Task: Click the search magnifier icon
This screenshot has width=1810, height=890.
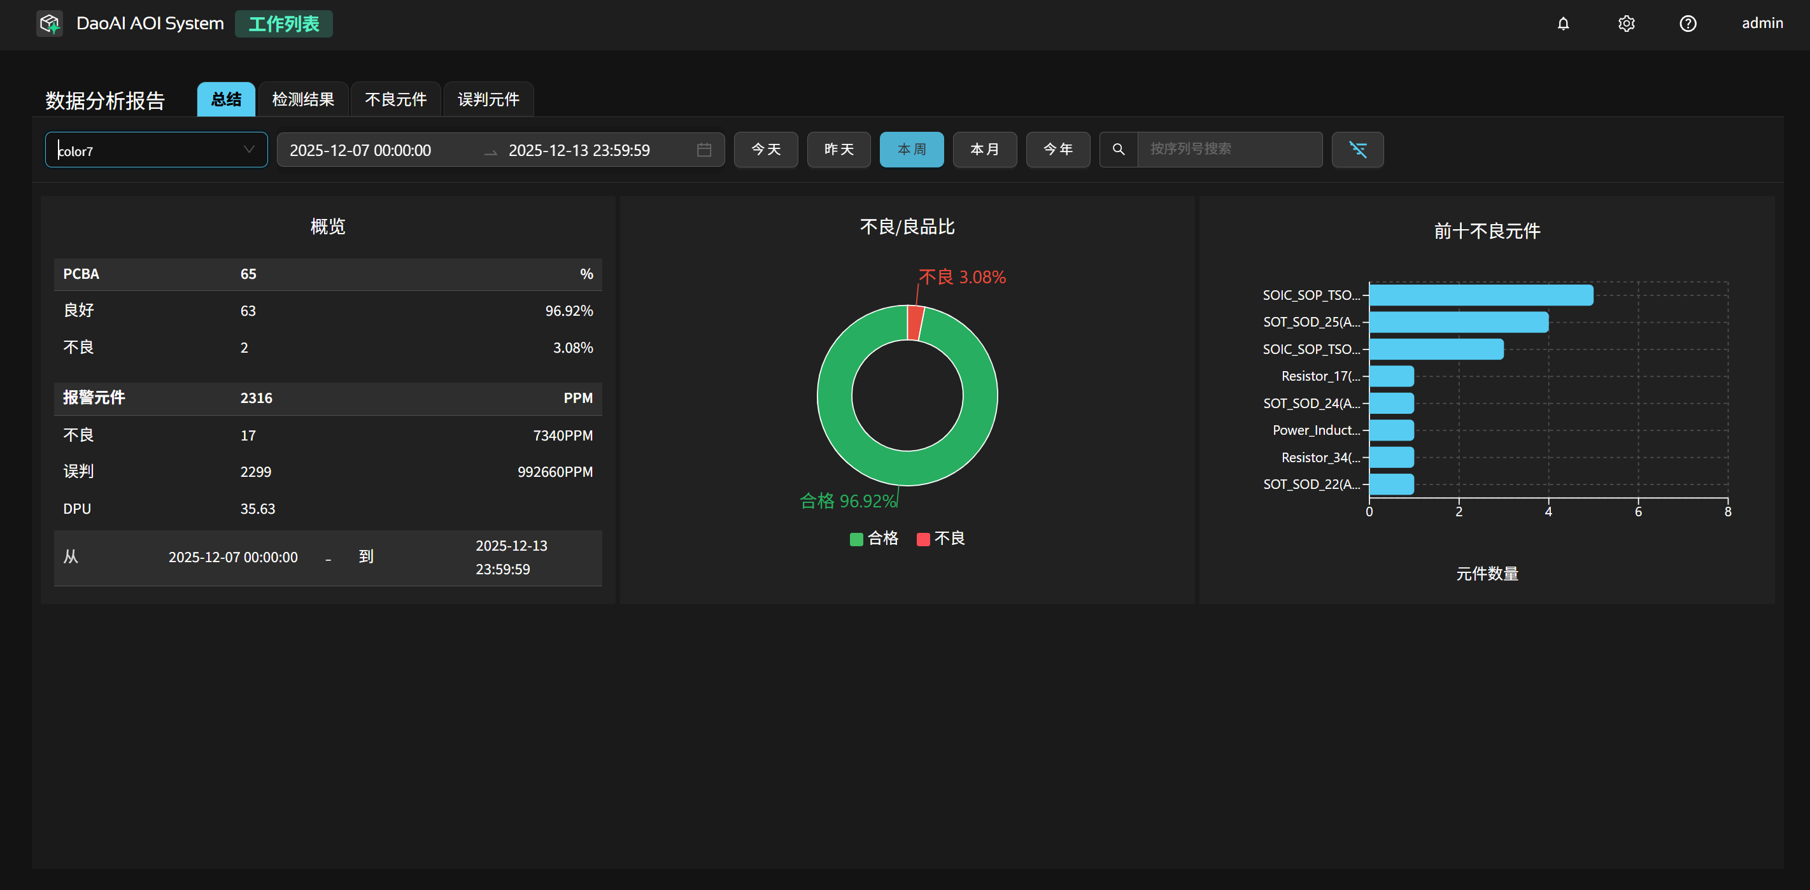Action: 1119,150
